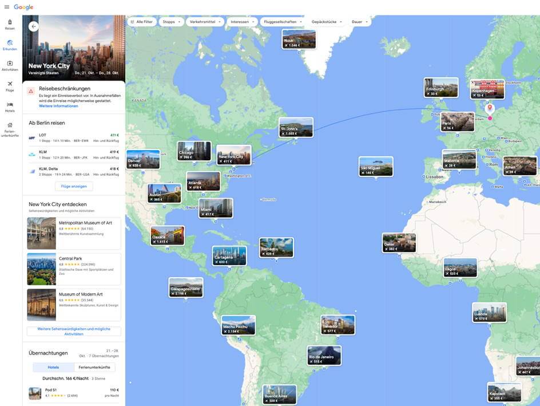Switch to the Hotels tab under Übernachtungen
This screenshot has width=540, height=406.
(53, 368)
